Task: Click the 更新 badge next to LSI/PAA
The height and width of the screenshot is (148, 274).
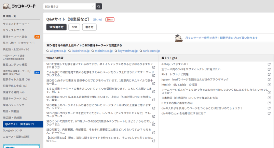Action: pos(37,73)
